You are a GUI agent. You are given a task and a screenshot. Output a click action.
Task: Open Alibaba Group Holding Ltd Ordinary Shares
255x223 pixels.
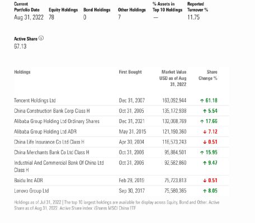coord(56,121)
